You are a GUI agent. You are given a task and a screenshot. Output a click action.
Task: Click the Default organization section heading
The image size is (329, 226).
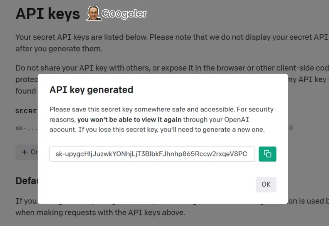tap(26, 180)
